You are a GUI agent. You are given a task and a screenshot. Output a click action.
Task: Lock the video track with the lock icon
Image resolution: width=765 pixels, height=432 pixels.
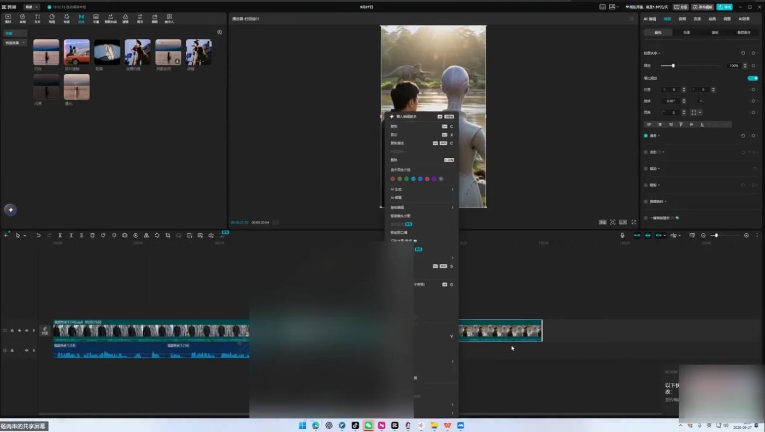click(12, 330)
